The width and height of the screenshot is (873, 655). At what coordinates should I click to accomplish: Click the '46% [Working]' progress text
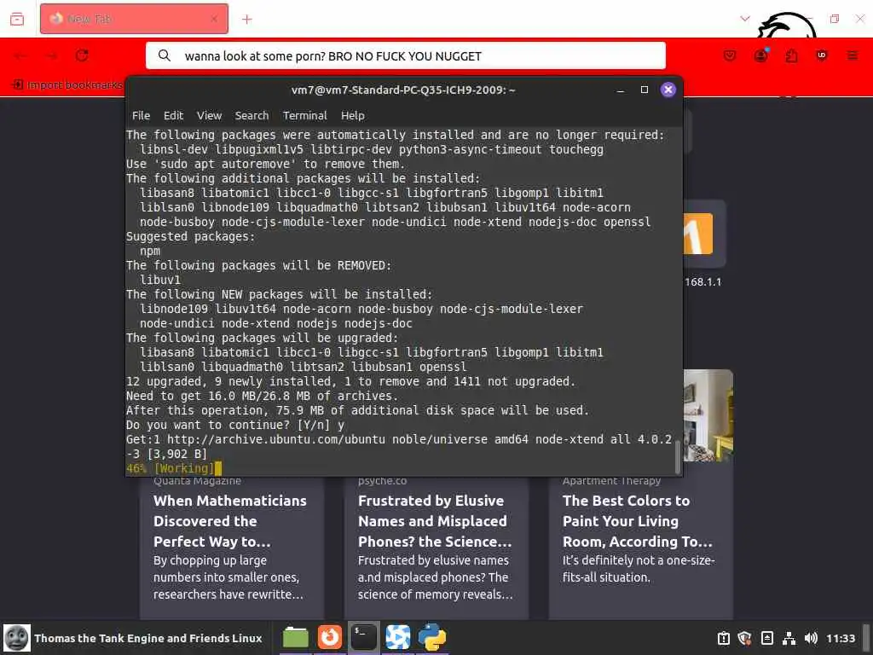coord(171,468)
